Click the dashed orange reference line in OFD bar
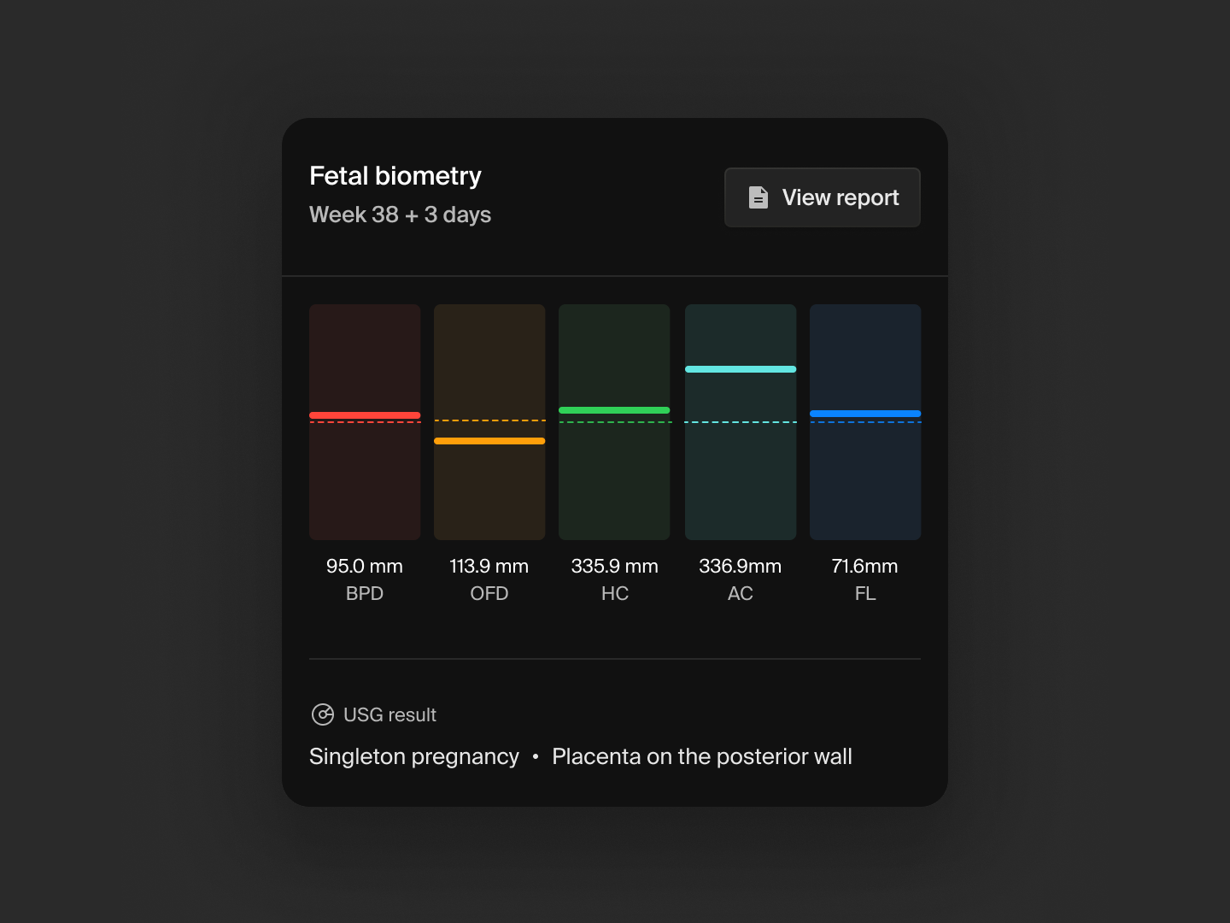This screenshot has width=1230, height=923. click(489, 420)
